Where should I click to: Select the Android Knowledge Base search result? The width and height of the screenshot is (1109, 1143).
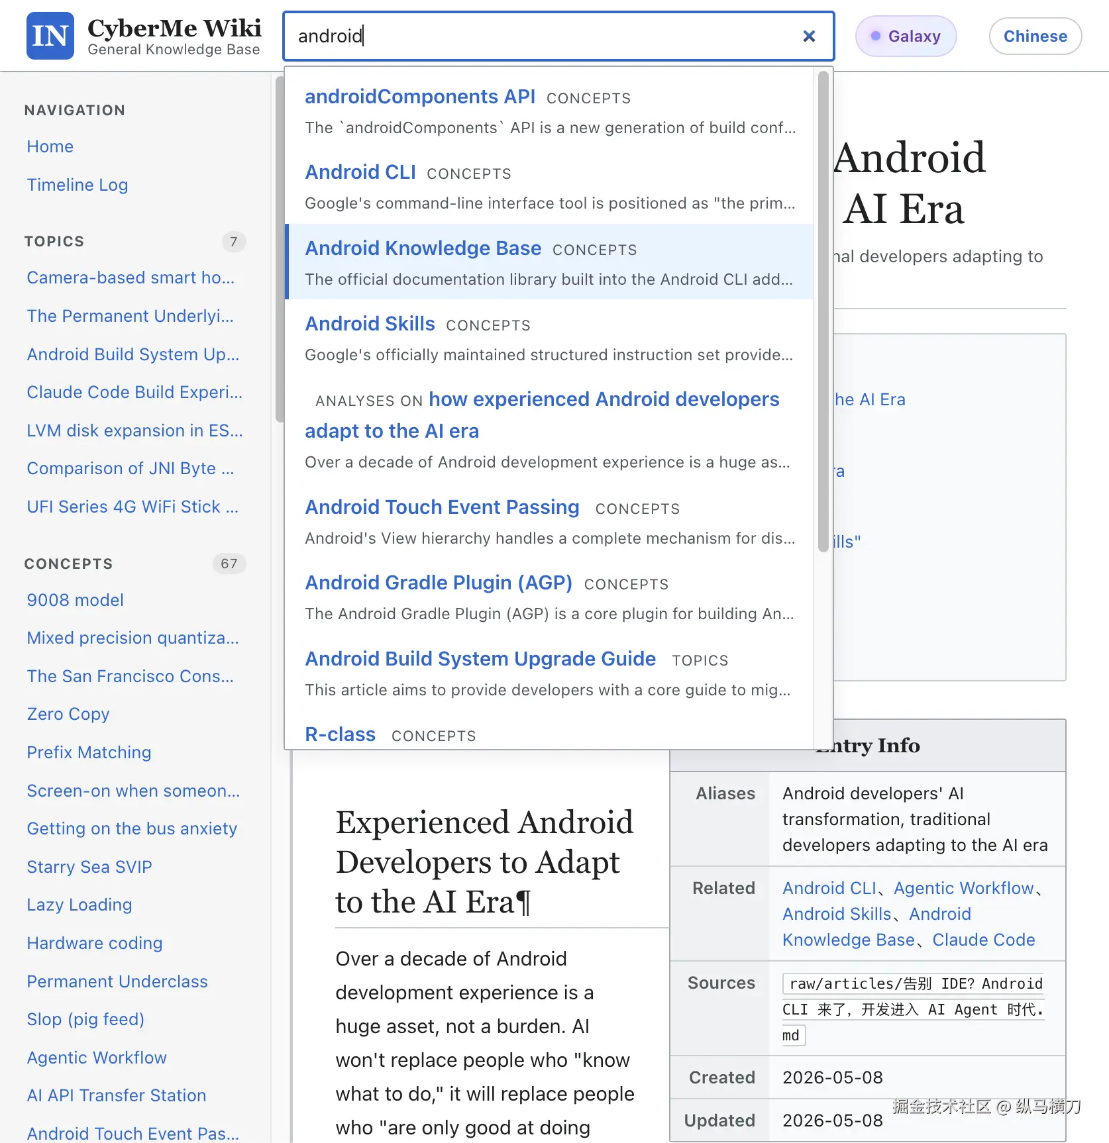[549, 262]
